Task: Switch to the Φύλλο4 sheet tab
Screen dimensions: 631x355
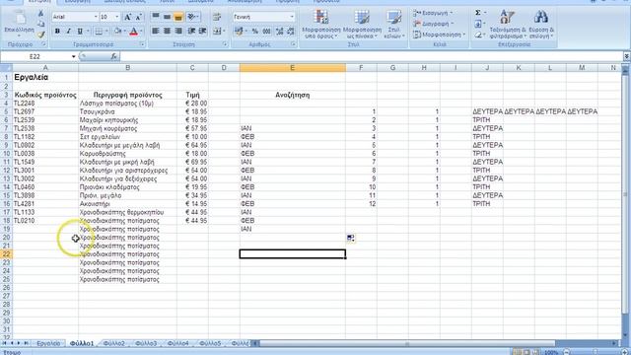Action: click(177, 344)
